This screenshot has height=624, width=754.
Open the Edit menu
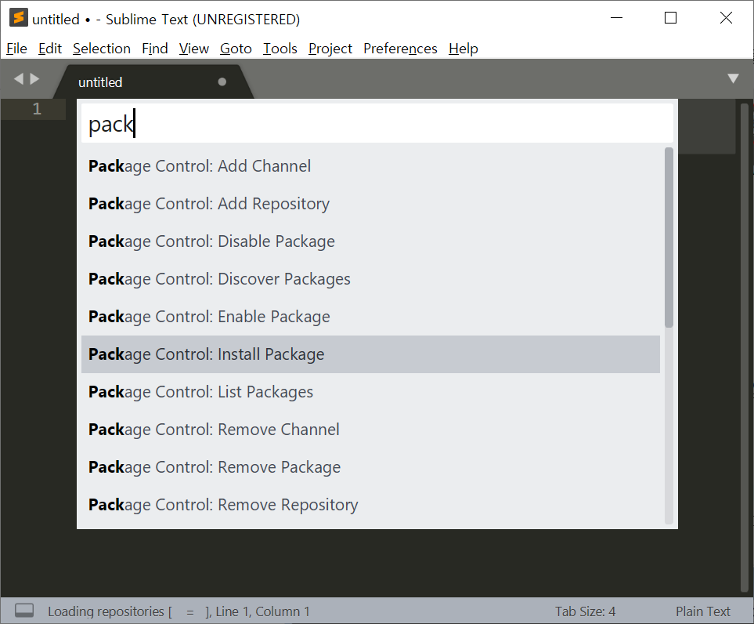(x=50, y=49)
